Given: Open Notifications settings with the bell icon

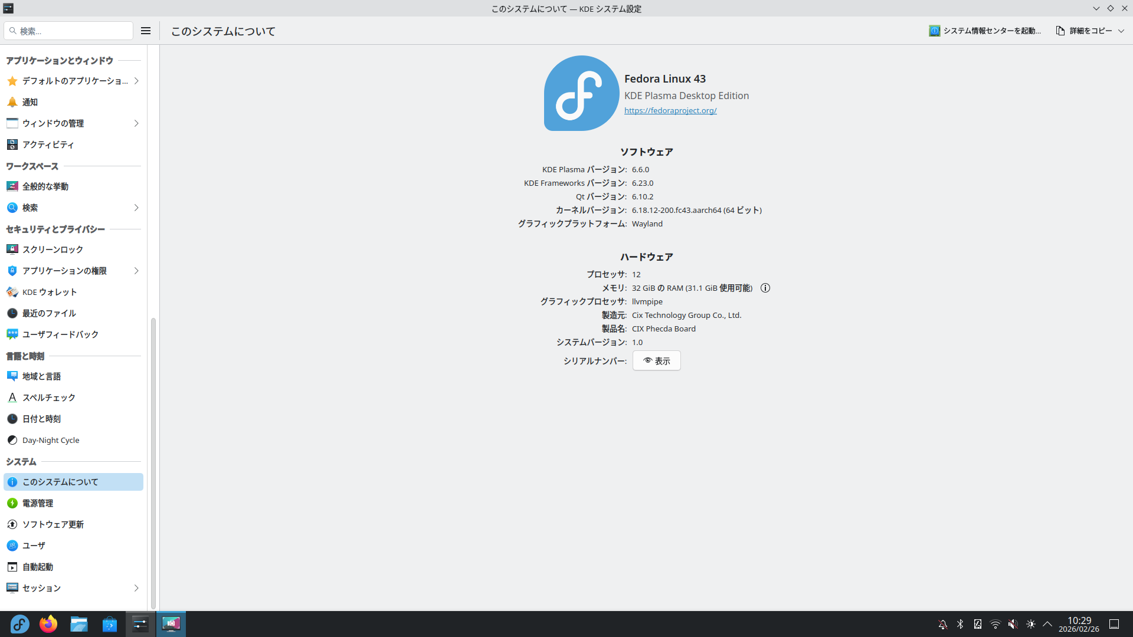Looking at the screenshot, I should click(x=30, y=102).
